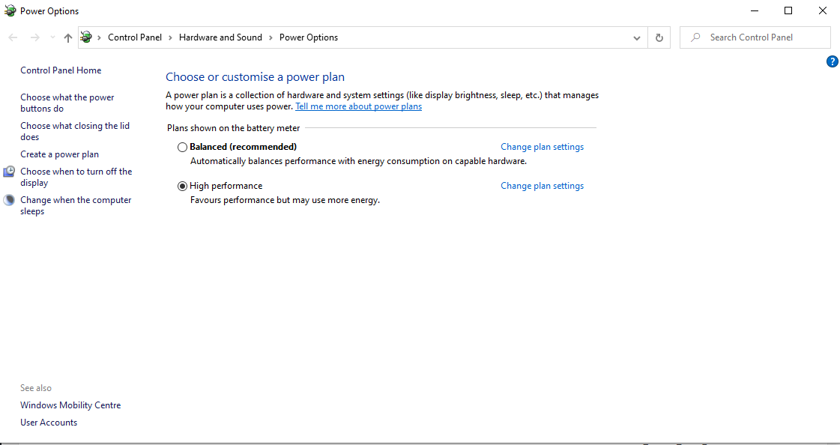Open Windows Mobility Centre

70,405
